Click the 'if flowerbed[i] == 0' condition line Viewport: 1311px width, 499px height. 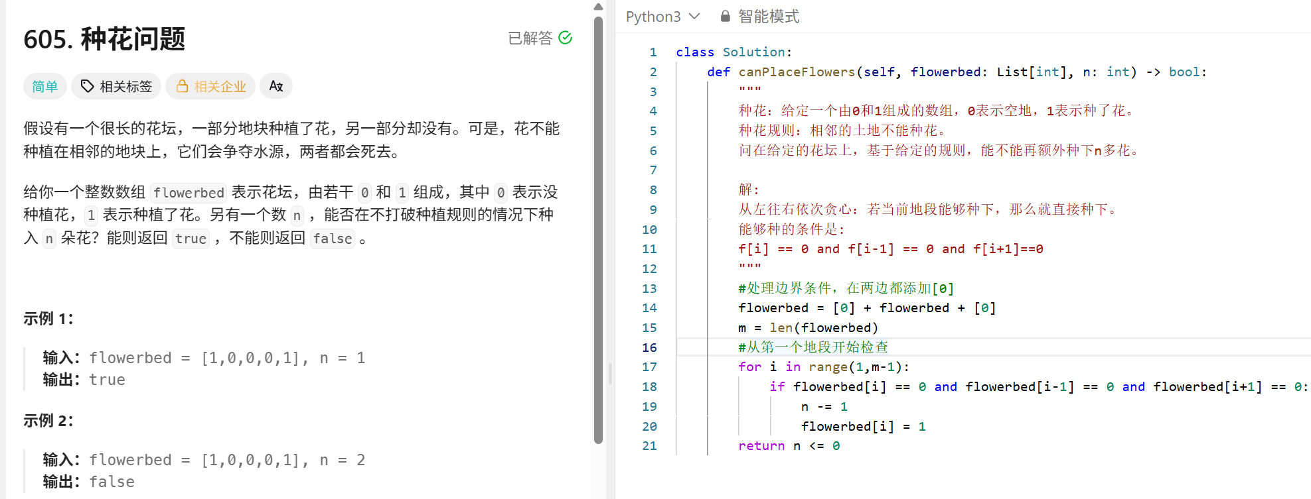click(1039, 387)
